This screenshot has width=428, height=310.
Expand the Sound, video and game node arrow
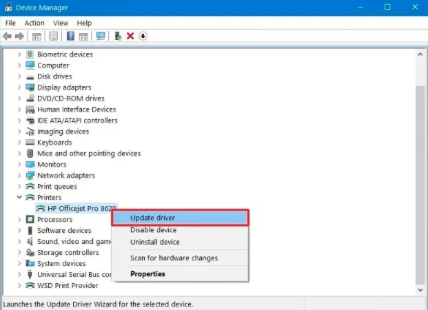pyautogui.click(x=19, y=241)
